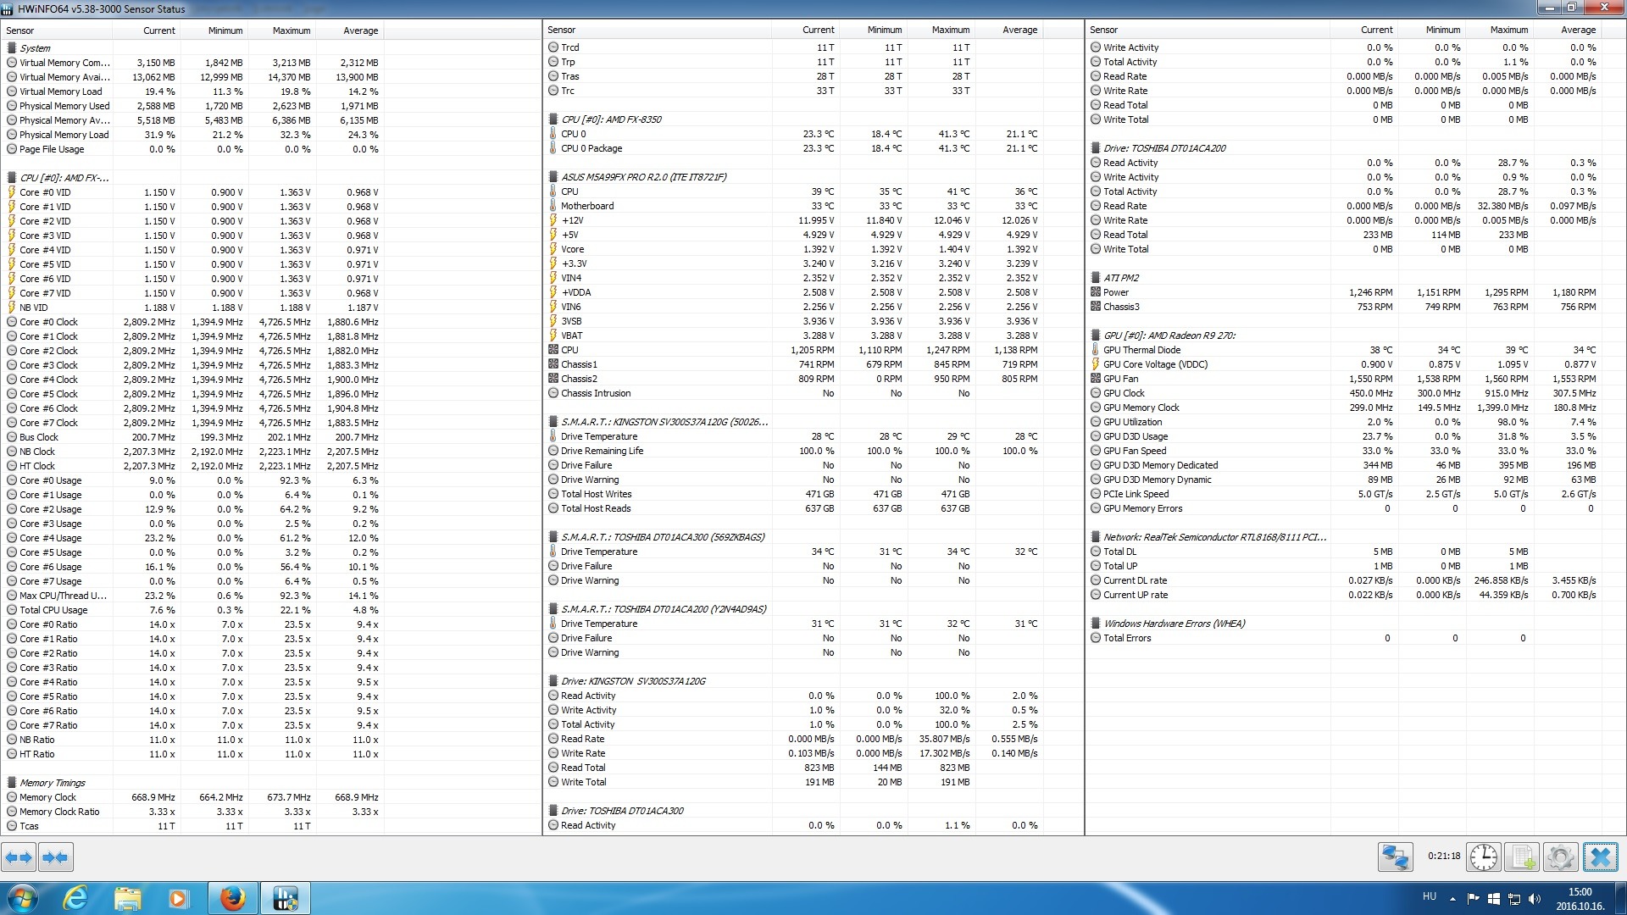
Task: Select the Core #6 Ratio row
Action: click(194, 711)
